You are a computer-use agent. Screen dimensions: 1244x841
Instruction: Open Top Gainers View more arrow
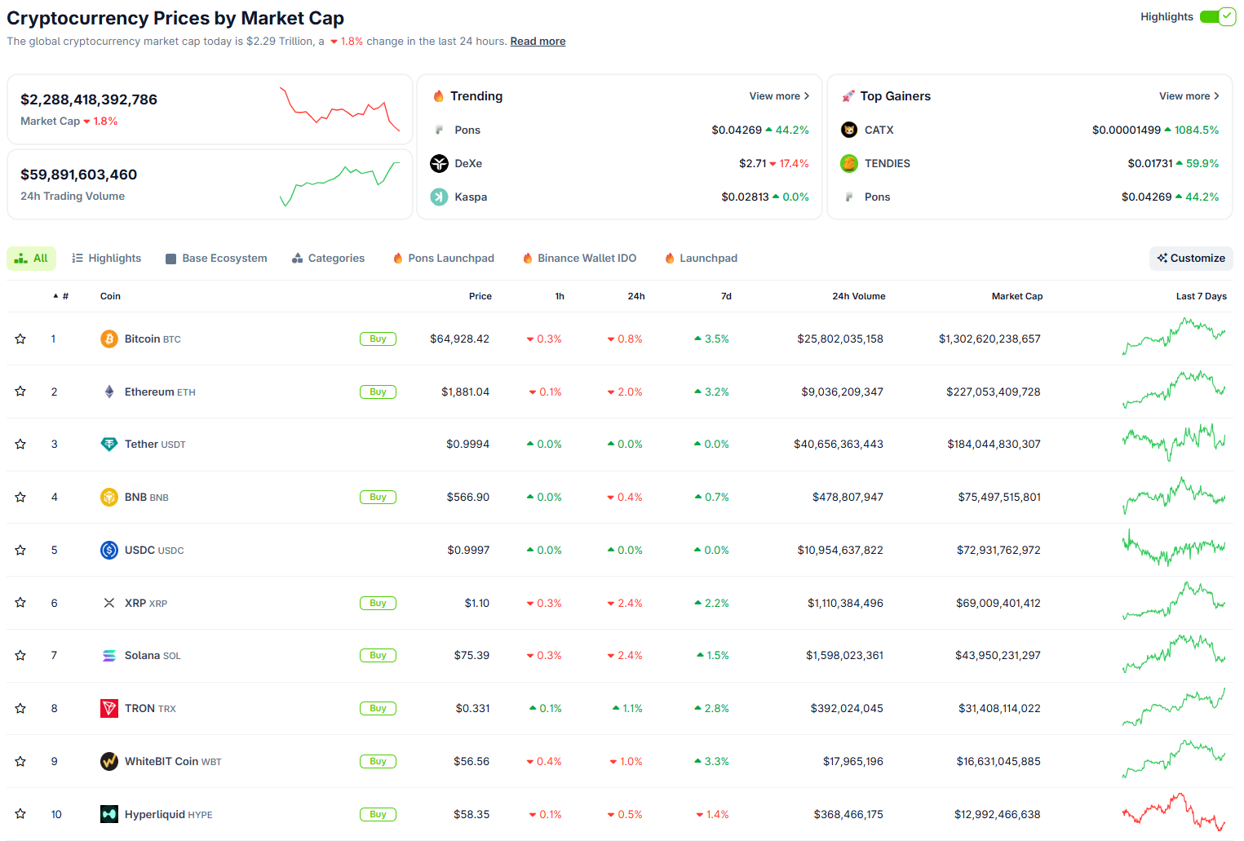(1189, 96)
